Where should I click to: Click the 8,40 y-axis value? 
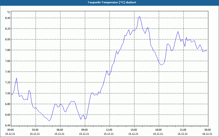[x=8, y=18]
